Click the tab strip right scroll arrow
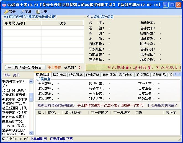 click(x=179, y=74)
